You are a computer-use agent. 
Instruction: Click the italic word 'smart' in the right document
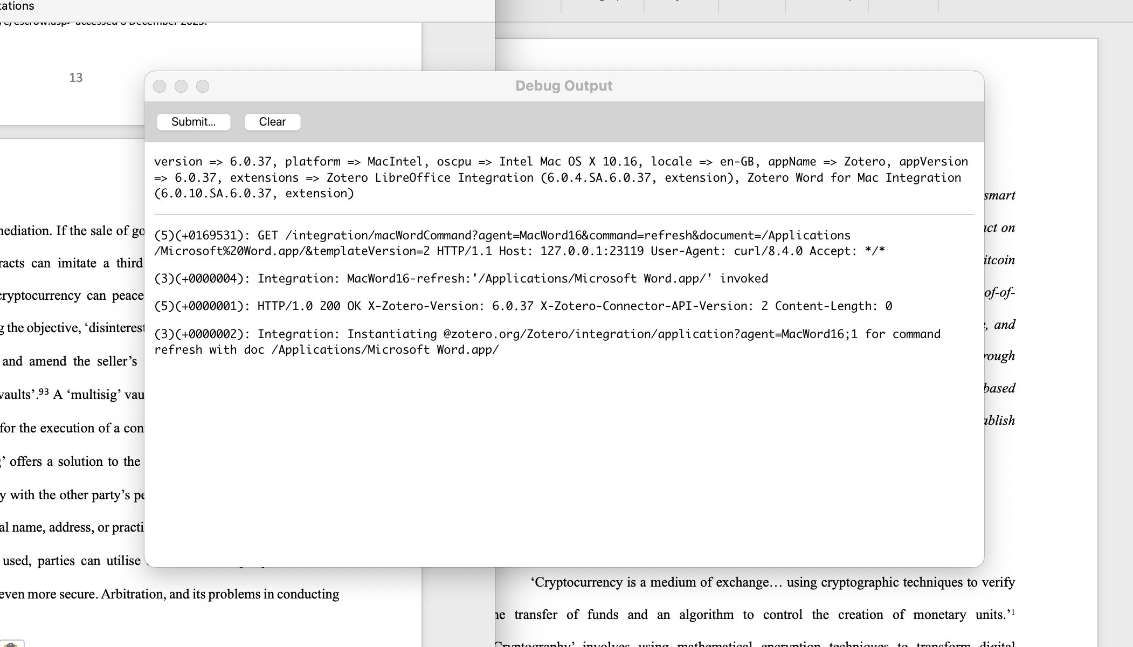(999, 195)
